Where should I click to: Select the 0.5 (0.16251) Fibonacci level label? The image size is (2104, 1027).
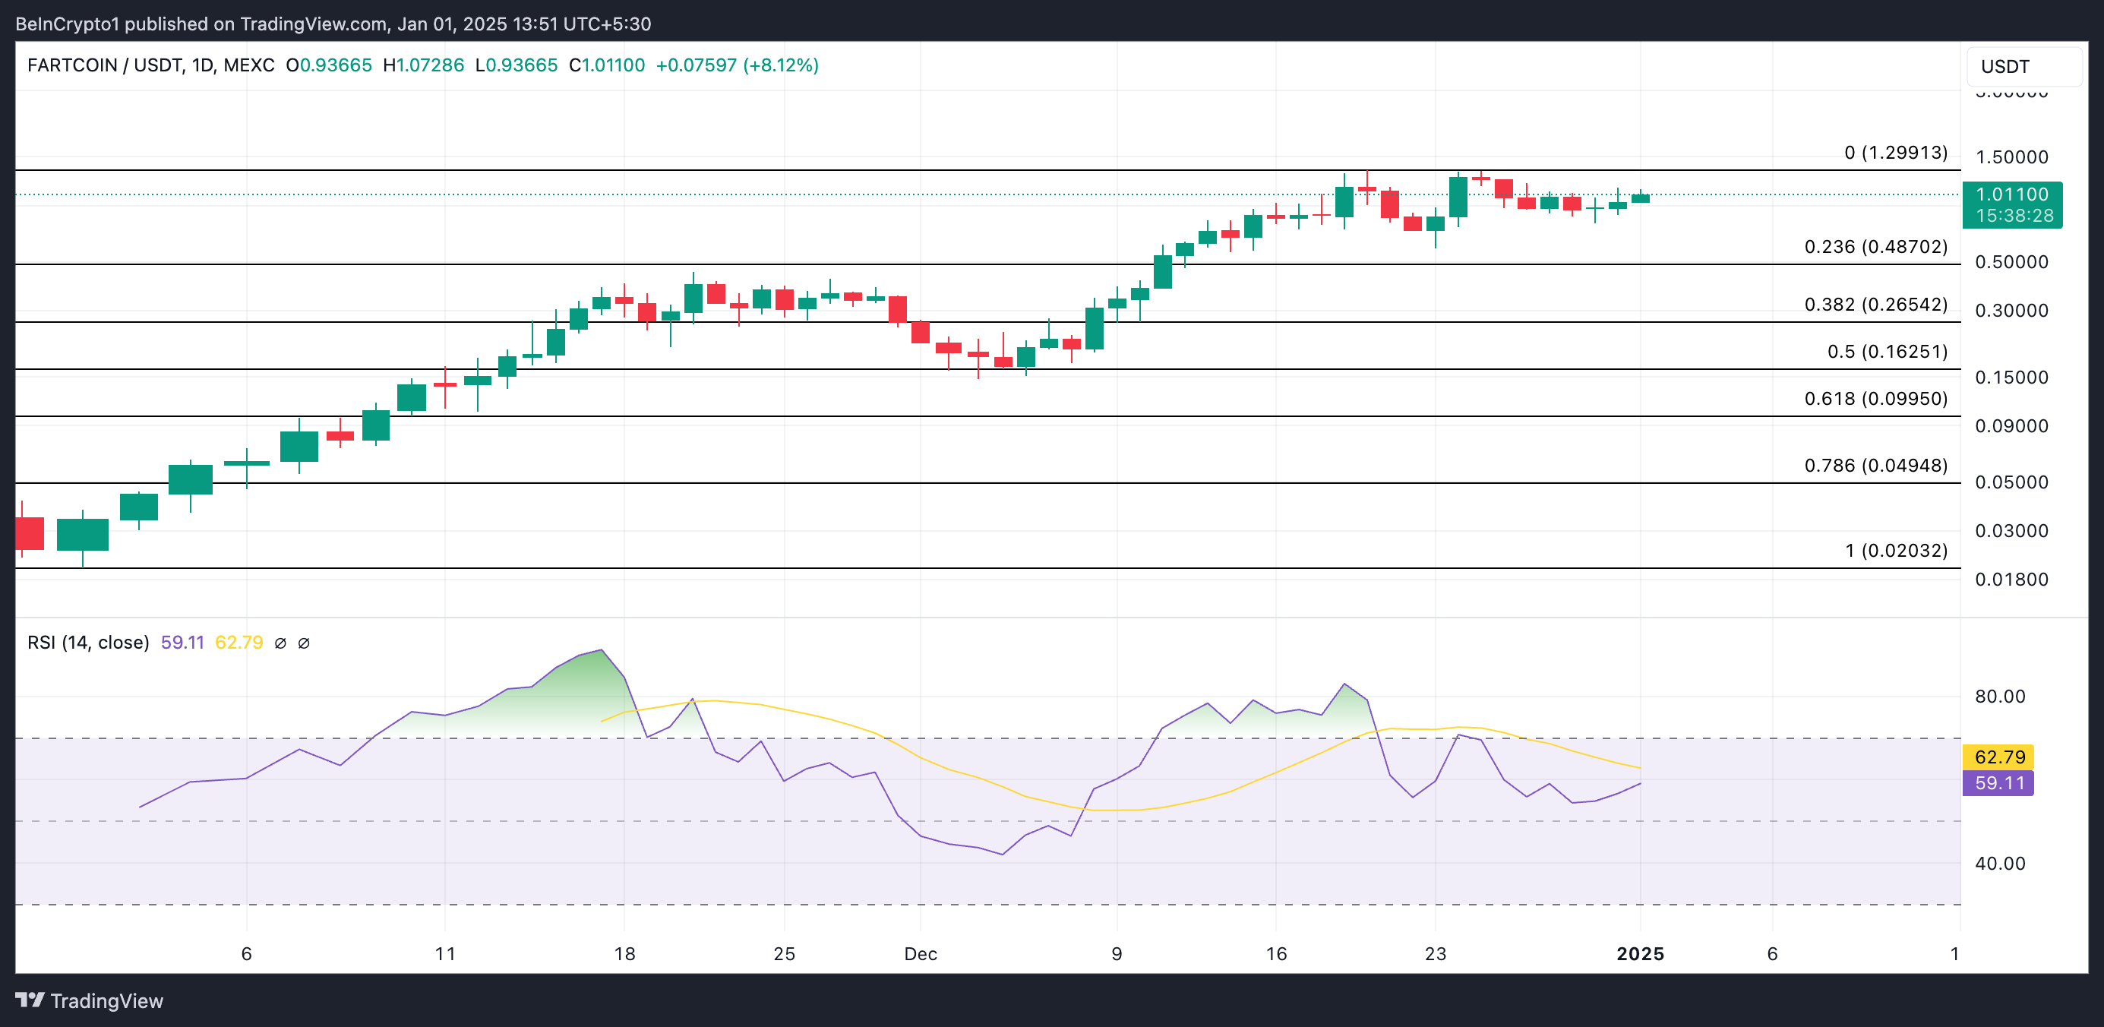1887,351
